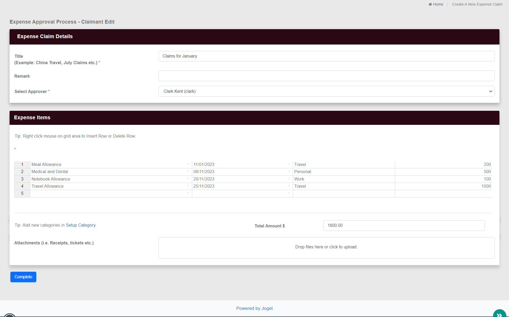The image size is (509, 317).
Task: Click the Total Amount field showing 1800.00
Action: [x=404, y=225]
